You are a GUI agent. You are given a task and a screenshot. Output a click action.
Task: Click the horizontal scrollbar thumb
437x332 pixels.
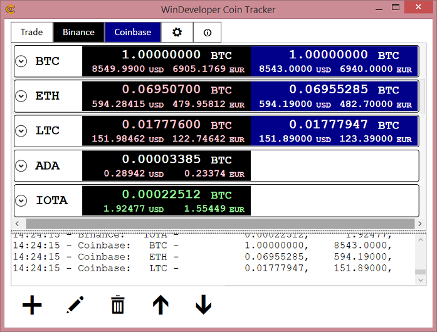pyautogui.click(x=220, y=224)
